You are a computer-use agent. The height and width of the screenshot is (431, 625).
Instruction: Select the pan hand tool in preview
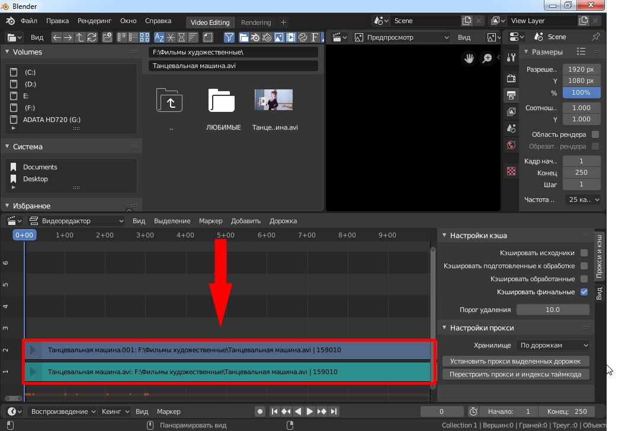(x=469, y=58)
